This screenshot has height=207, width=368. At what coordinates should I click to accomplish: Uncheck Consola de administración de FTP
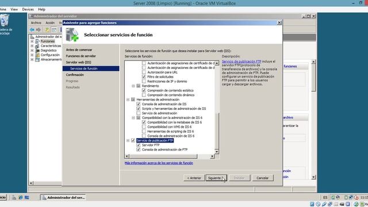click(x=139, y=149)
